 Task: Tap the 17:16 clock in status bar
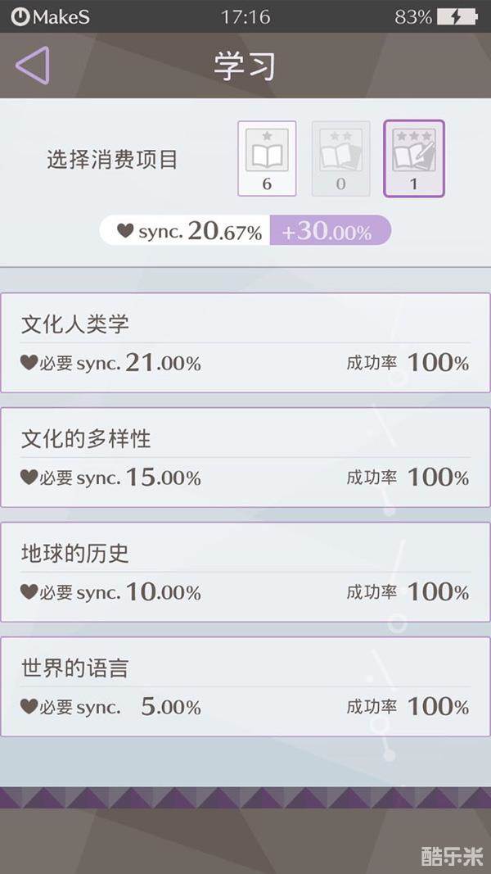[245, 16]
